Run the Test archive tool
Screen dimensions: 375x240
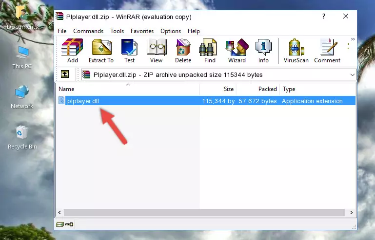129,51
